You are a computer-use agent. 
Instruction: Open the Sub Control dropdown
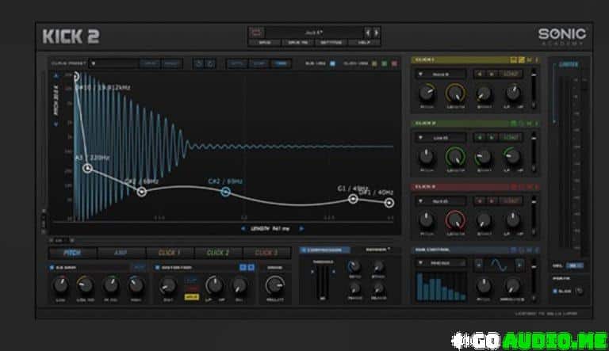[x=441, y=263]
